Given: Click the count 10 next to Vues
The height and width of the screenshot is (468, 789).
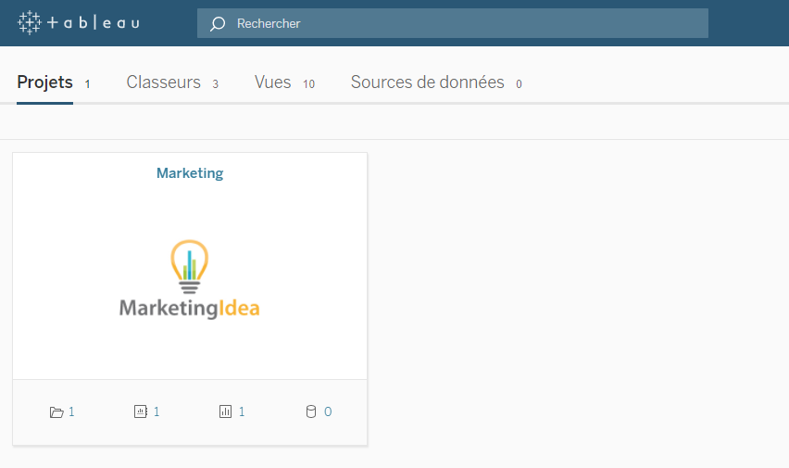Looking at the screenshot, I should point(308,84).
